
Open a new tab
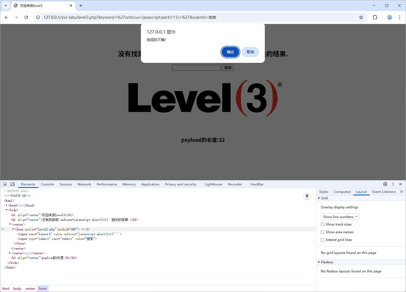(81, 6)
